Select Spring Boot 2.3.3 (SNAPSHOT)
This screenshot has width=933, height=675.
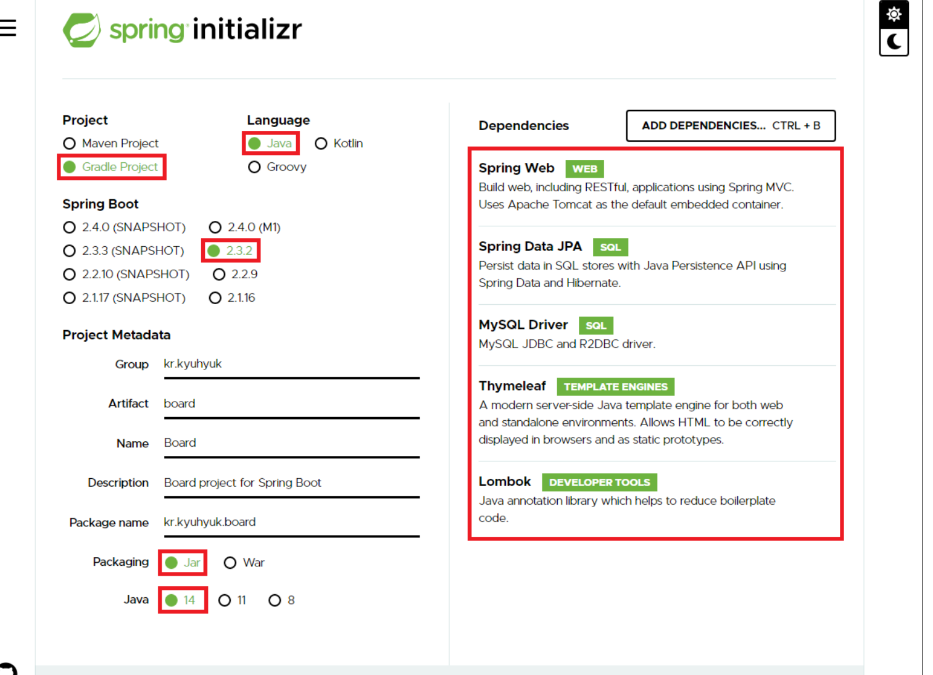(x=123, y=251)
